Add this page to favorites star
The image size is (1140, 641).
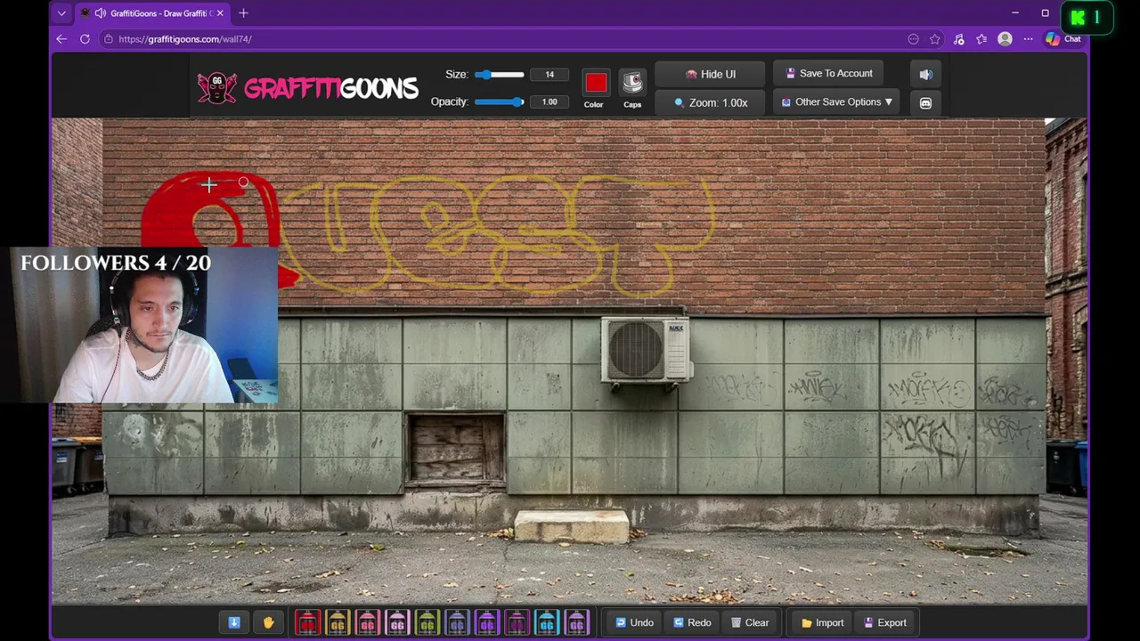coord(935,39)
